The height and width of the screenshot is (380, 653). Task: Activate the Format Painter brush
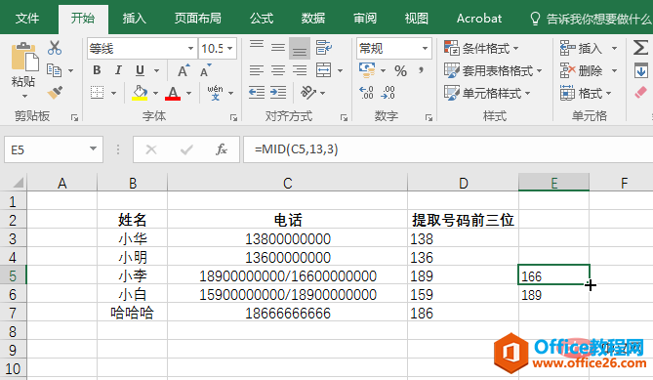[55, 93]
